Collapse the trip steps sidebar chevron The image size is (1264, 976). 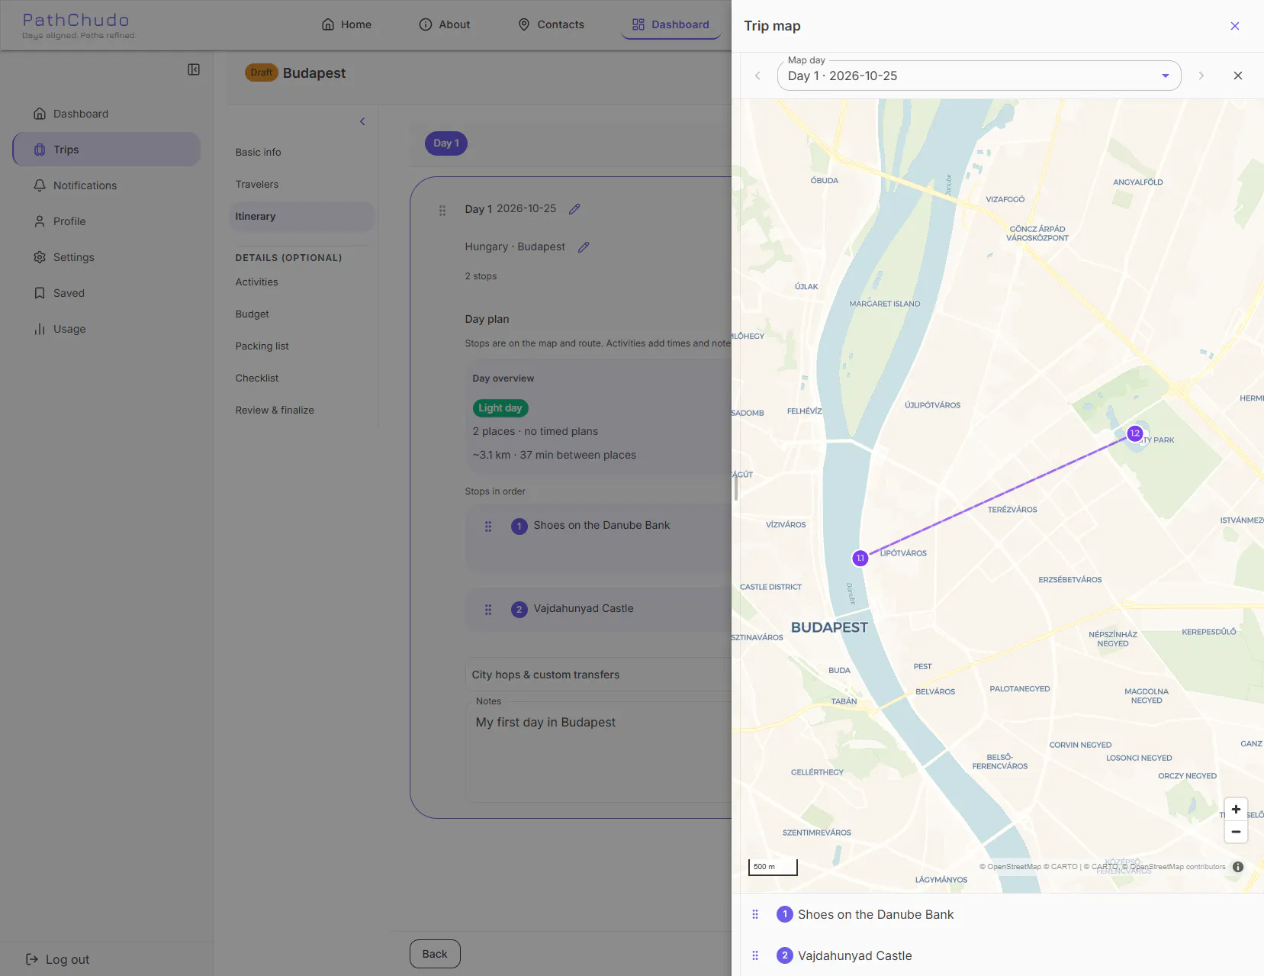click(362, 121)
